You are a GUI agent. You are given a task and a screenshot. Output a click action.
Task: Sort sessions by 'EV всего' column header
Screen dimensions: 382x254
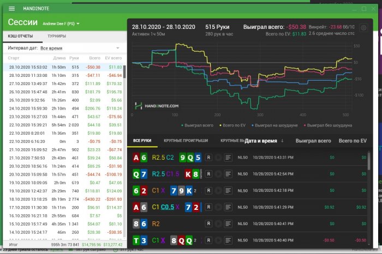click(x=114, y=58)
